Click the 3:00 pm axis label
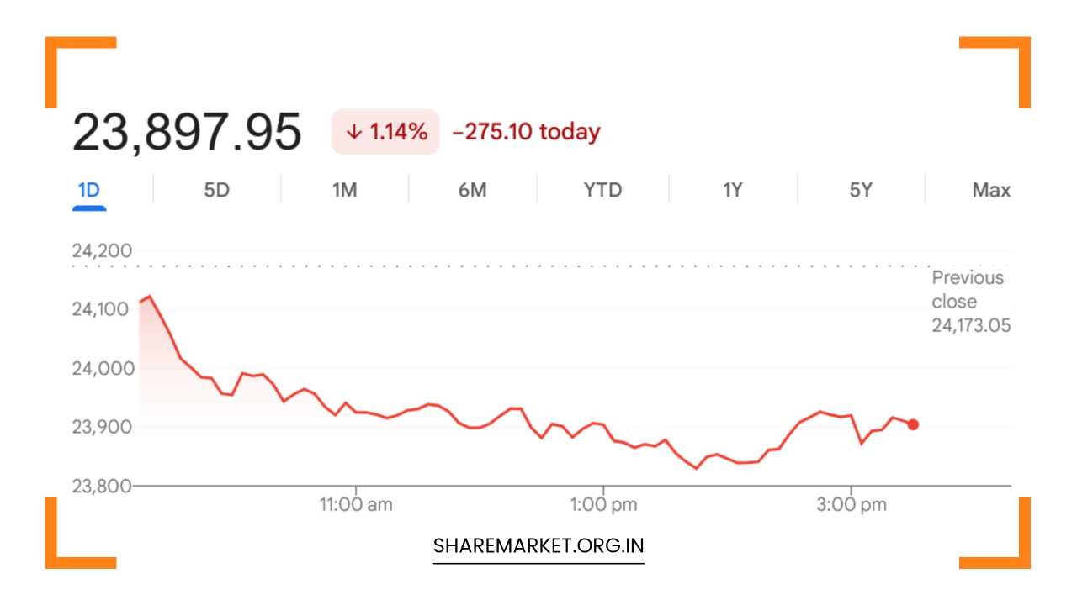The height and width of the screenshot is (605, 1077). (852, 505)
